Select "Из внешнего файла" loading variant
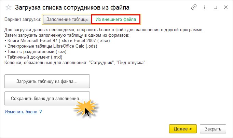 pos(116,20)
